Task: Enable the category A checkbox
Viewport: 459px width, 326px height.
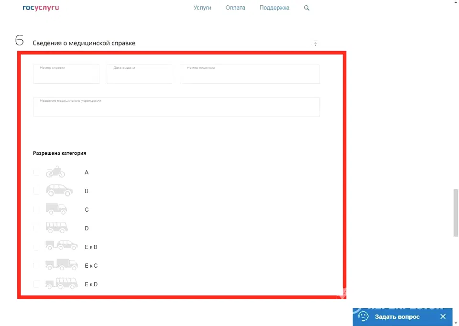Action: 36,172
